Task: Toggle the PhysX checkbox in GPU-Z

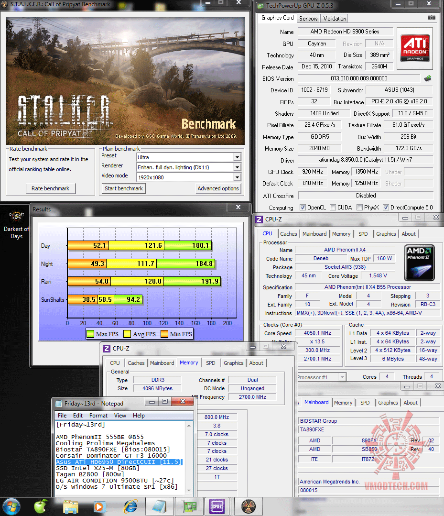Action: tap(359, 208)
